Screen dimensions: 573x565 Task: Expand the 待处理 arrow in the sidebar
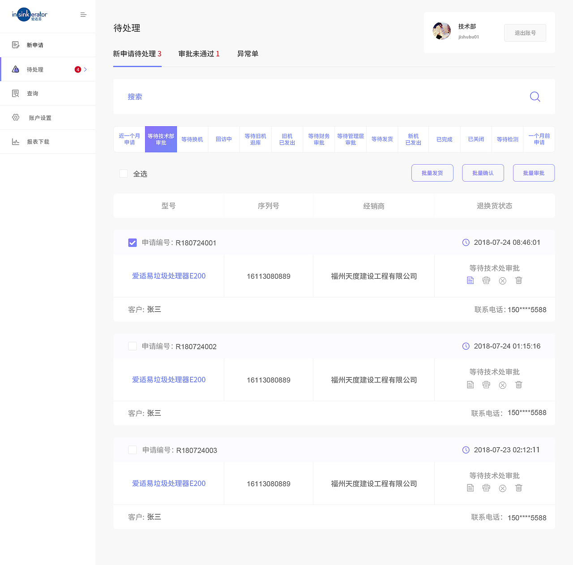pyautogui.click(x=86, y=69)
